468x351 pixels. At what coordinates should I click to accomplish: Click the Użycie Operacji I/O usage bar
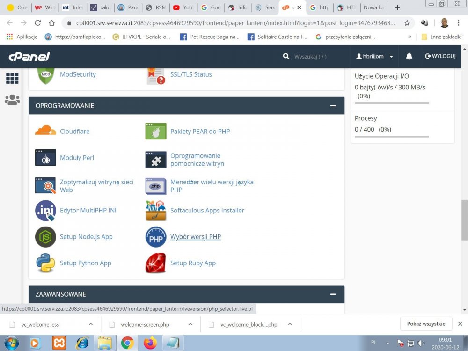pos(392,103)
